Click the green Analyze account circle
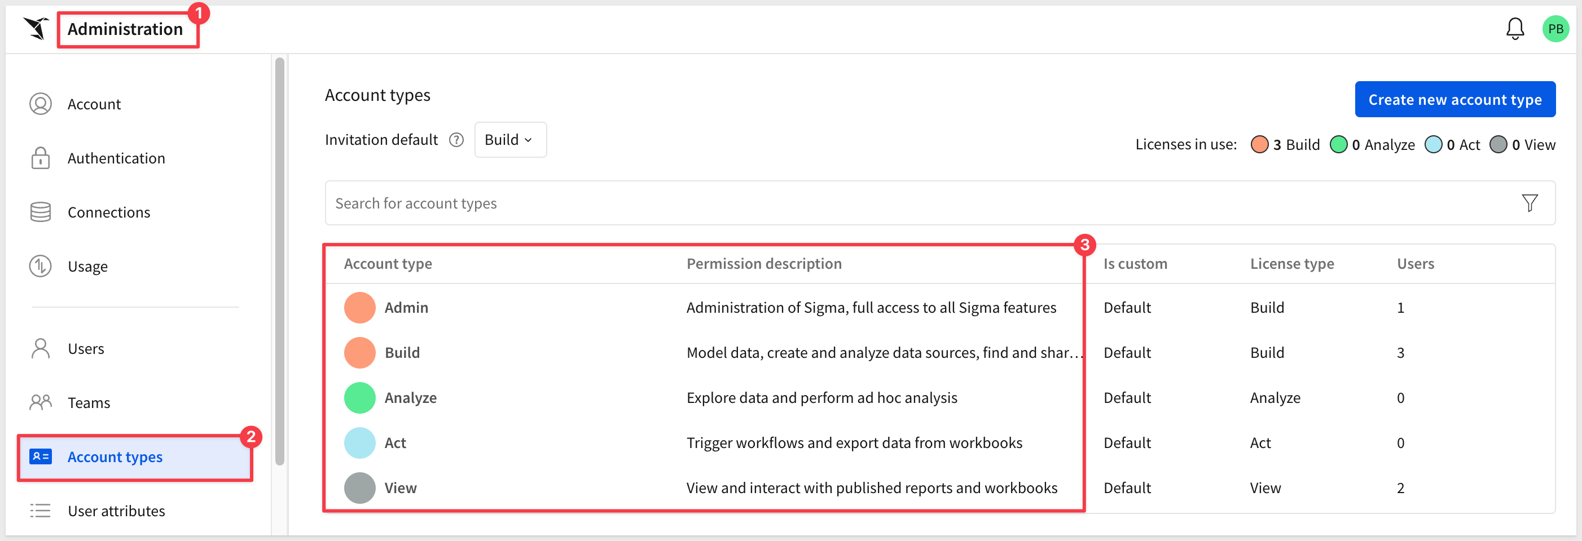The image size is (1582, 541). pyautogui.click(x=360, y=397)
